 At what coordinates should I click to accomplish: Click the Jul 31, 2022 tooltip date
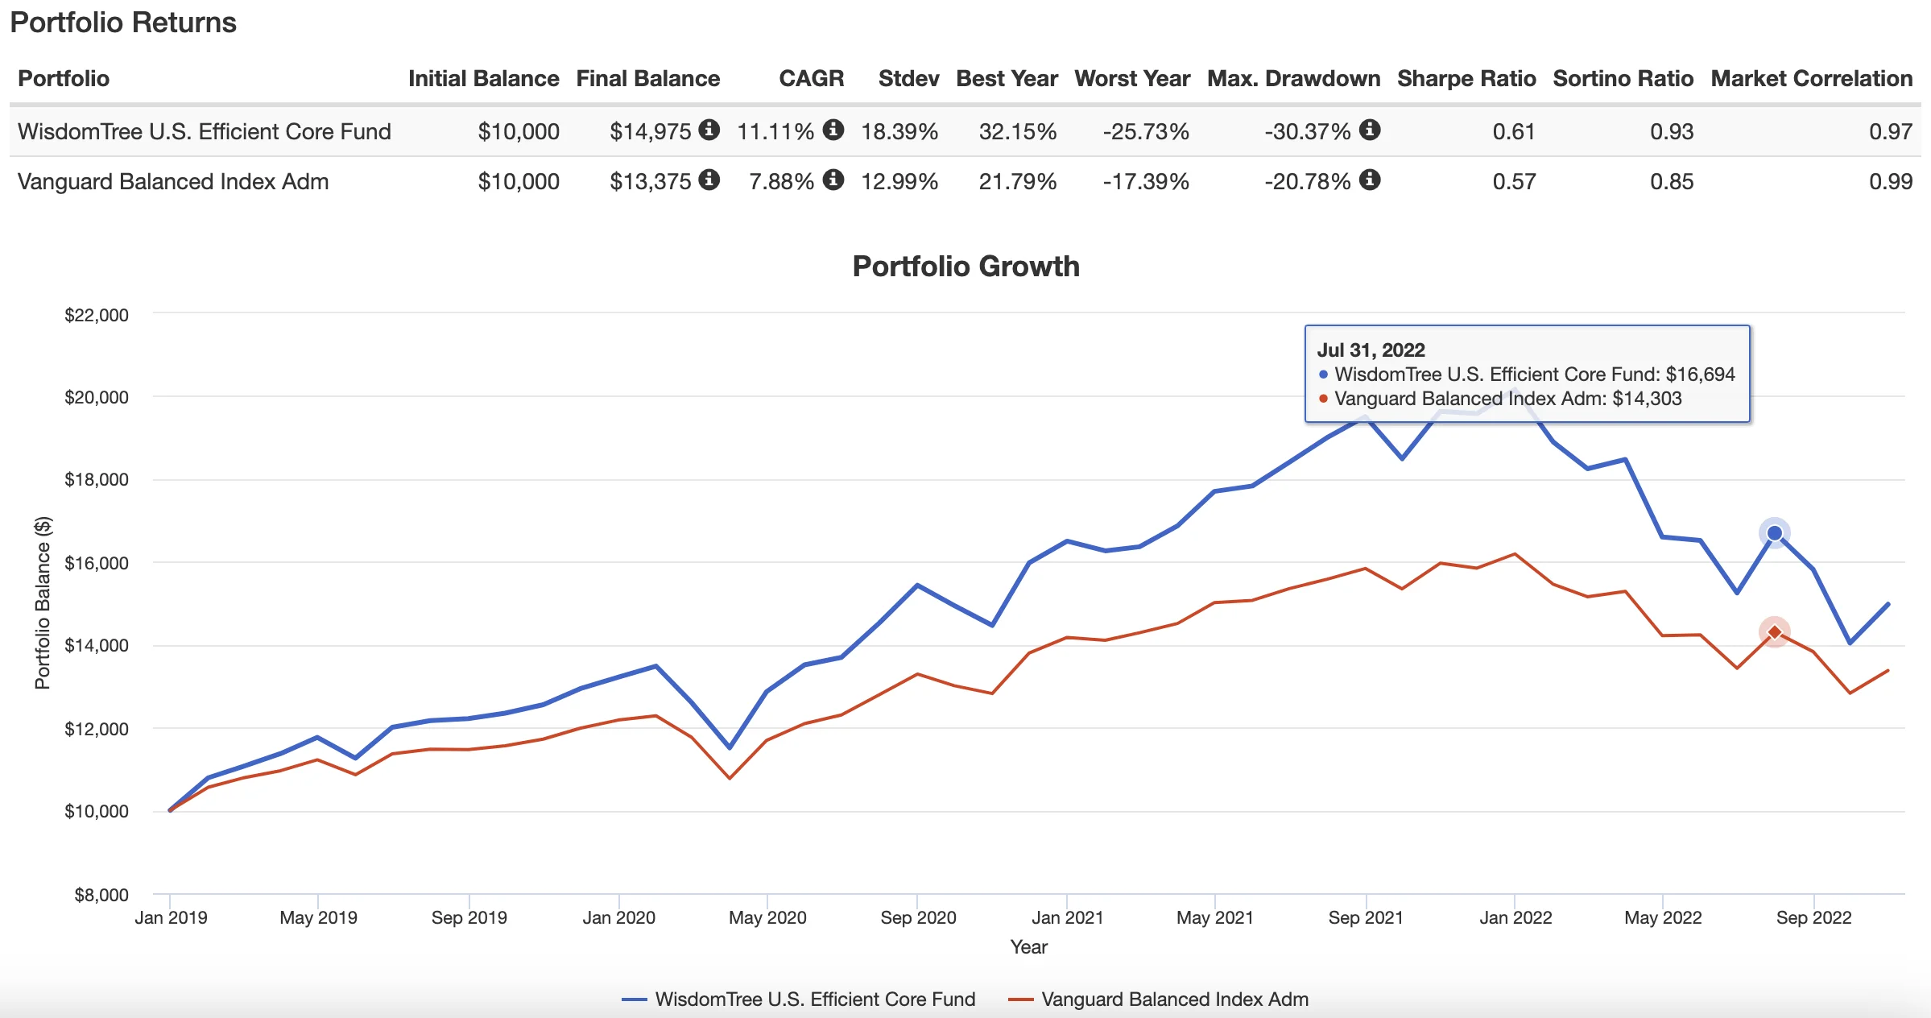[x=1371, y=350]
